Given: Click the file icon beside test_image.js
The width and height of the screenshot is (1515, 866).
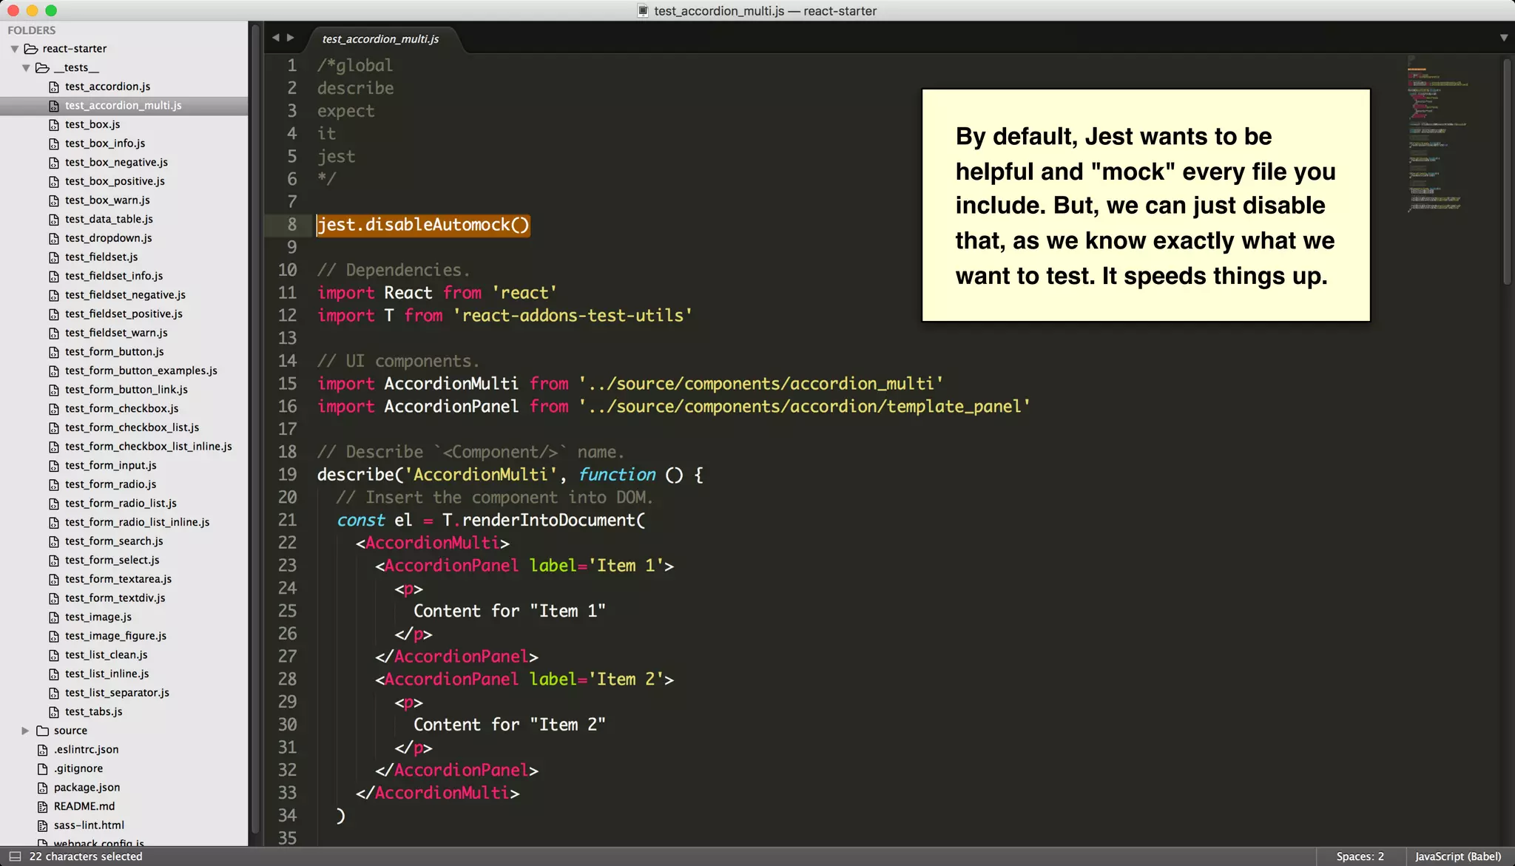Looking at the screenshot, I should pos(54,618).
